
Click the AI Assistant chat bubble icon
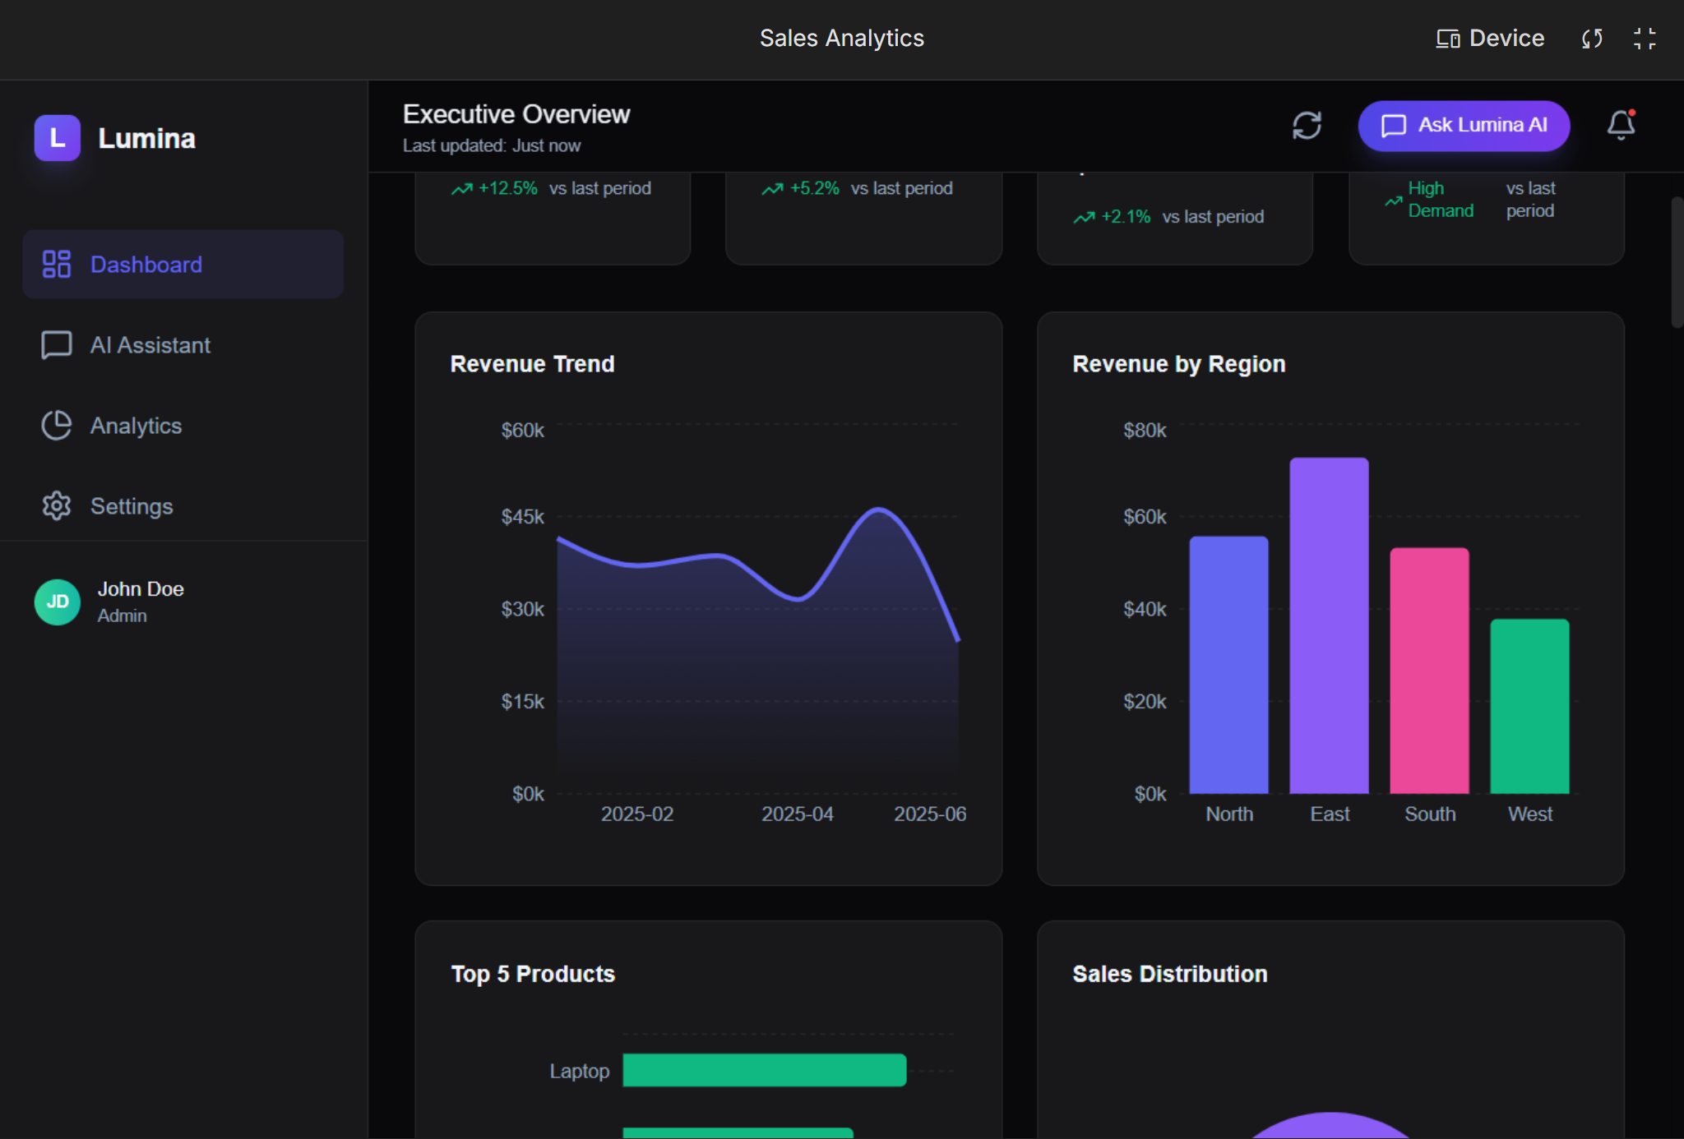56,345
